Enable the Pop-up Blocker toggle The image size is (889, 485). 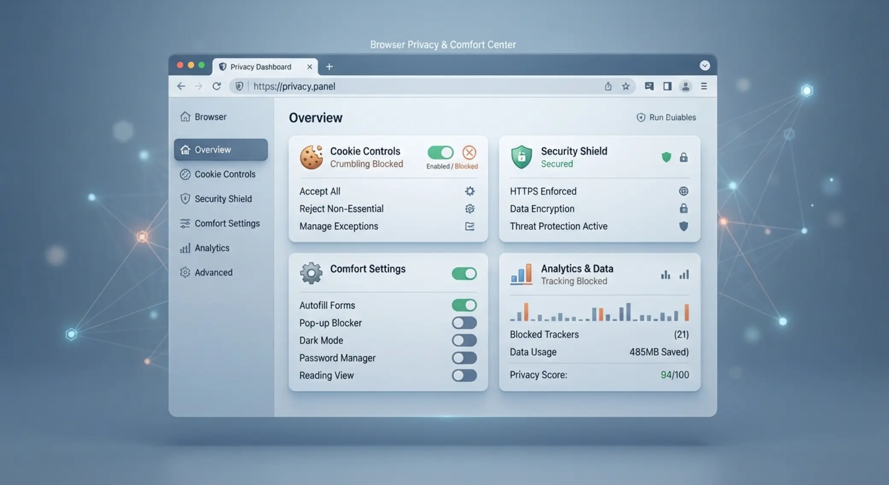[464, 323]
